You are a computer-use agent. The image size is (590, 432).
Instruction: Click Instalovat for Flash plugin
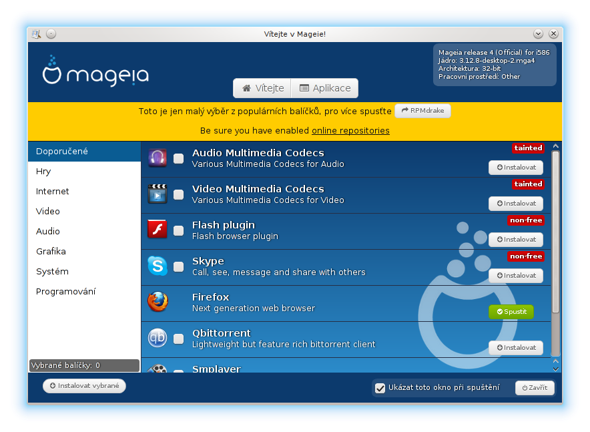tap(516, 240)
